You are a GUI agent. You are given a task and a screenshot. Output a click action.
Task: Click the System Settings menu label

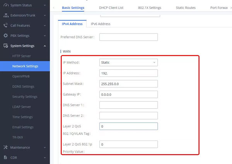[x=22, y=46]
